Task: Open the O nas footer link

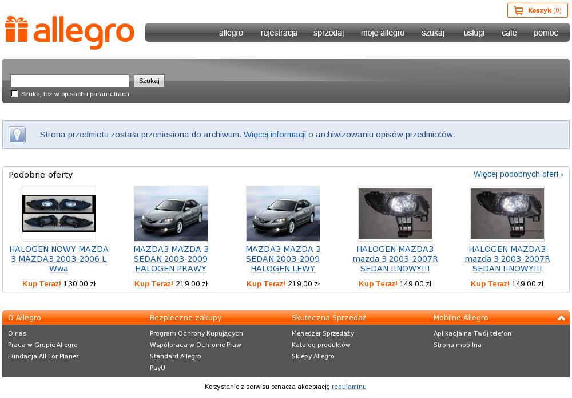Action: click(x=17, y=333)
